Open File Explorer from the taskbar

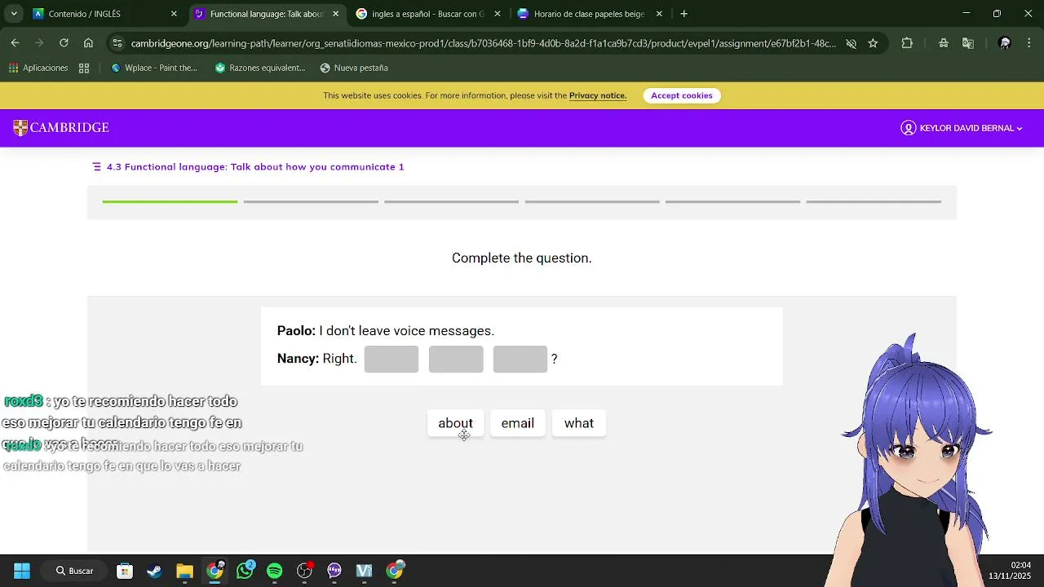point(184,571)
